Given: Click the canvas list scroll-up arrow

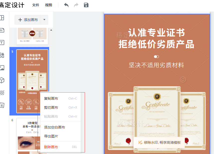Looking at the screenshot, I should pyautogui.click(x=51, y=30).
